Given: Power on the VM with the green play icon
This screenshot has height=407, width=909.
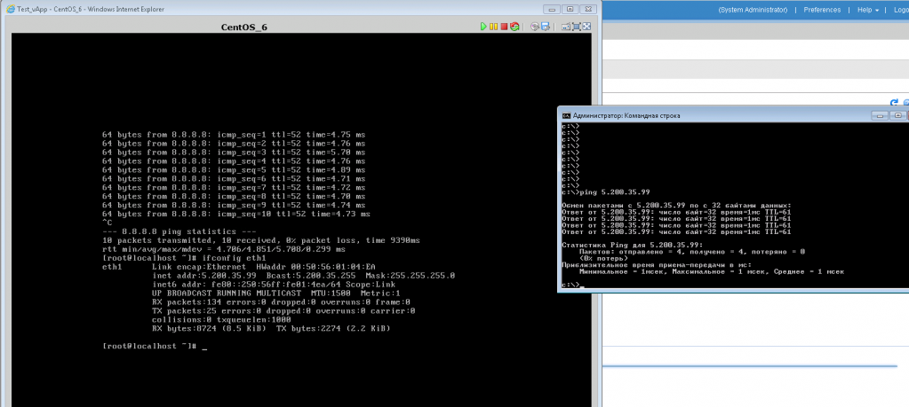Looking at the screenshot, I should click(x=483, y=27).
